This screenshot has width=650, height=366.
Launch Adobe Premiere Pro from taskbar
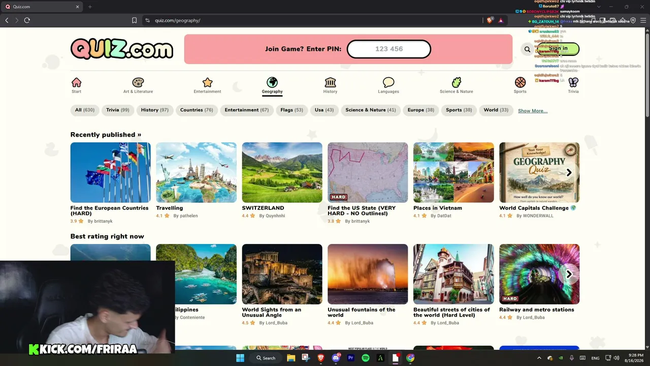click(350, 358)
